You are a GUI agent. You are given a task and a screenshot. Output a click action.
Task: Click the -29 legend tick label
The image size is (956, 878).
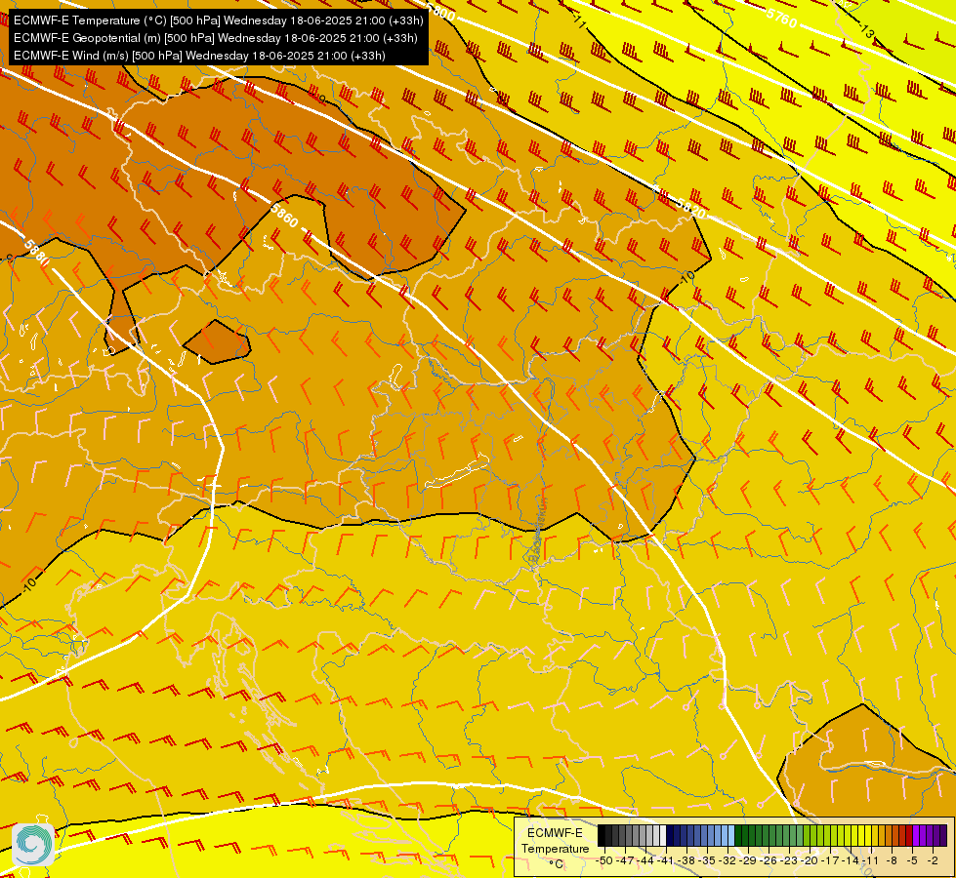click(747, 861)
